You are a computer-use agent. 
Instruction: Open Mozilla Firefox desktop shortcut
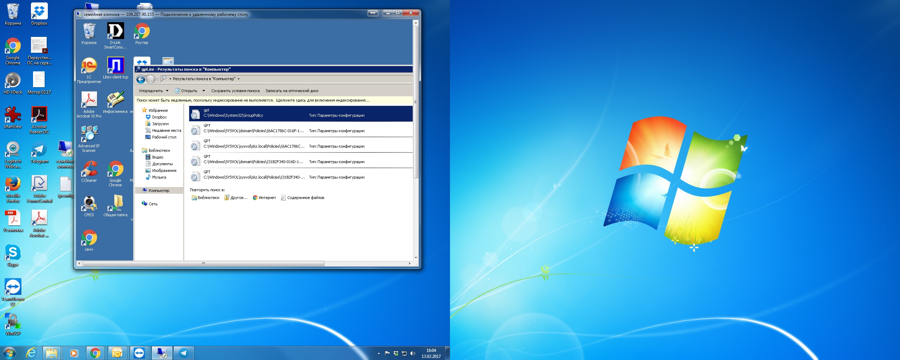(x=13, y=189)
